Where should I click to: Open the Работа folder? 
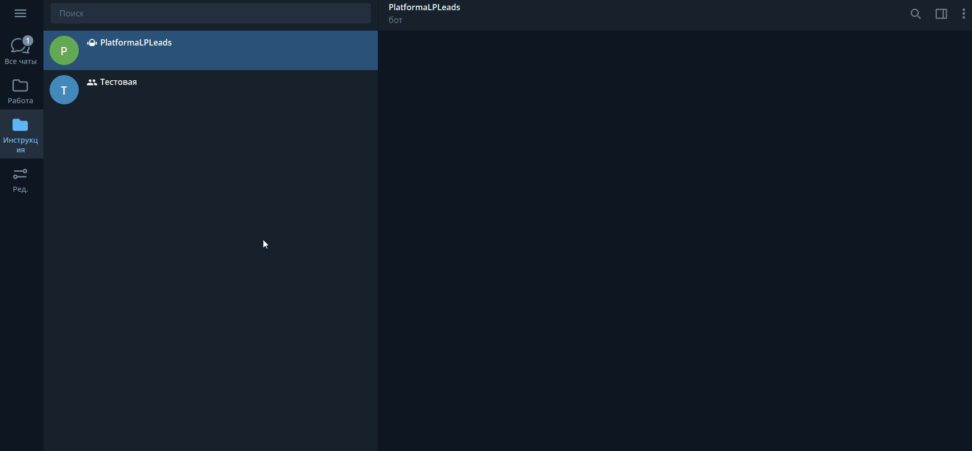coord(20,91)
